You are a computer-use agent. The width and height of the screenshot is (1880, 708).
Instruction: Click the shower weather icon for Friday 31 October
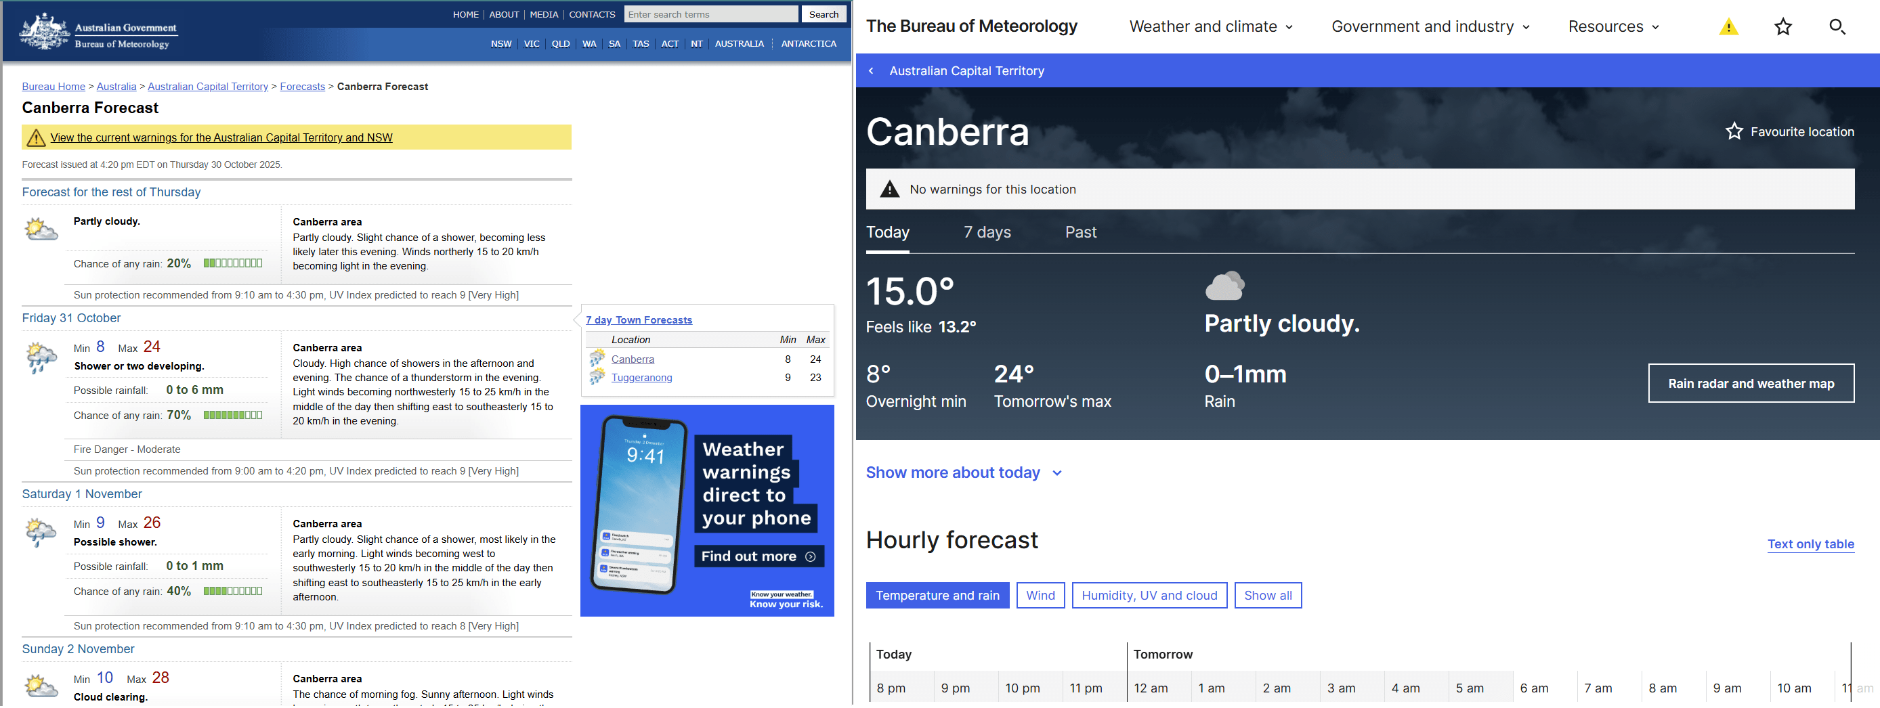41,357
